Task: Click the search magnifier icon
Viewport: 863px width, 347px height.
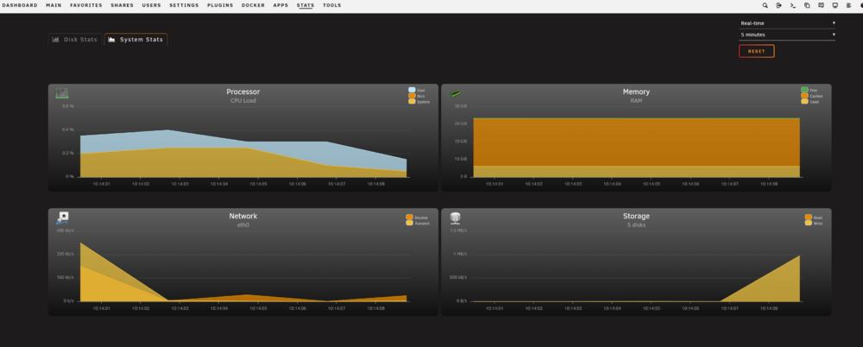Action: click(765, 5)
